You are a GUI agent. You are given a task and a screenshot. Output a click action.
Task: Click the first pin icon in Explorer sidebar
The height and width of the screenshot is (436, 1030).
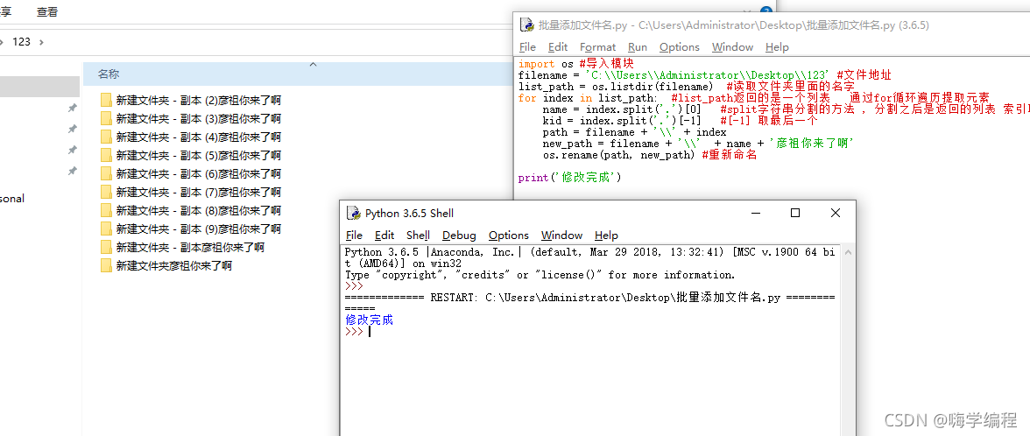point(73,108)
